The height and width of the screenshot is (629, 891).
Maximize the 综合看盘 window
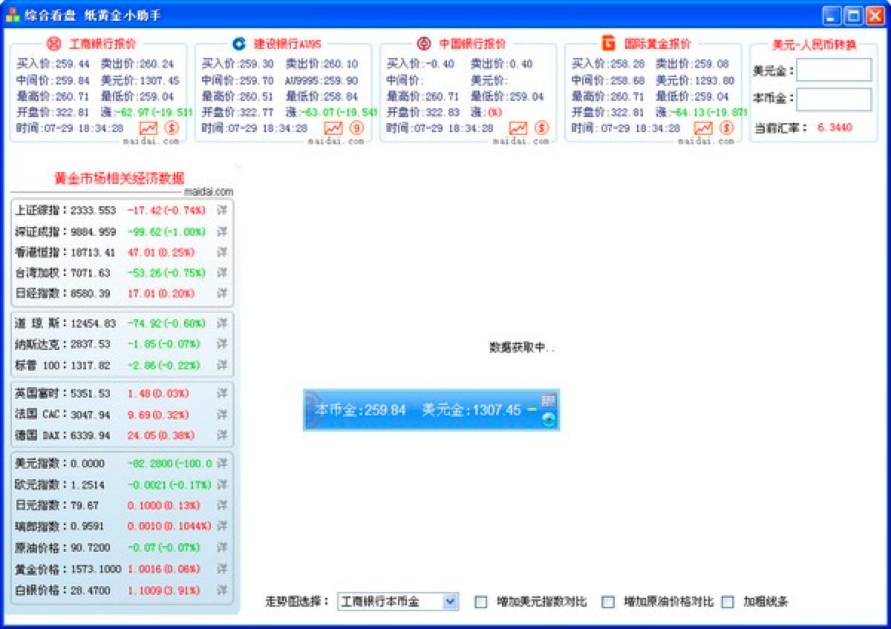coord(854,15)
